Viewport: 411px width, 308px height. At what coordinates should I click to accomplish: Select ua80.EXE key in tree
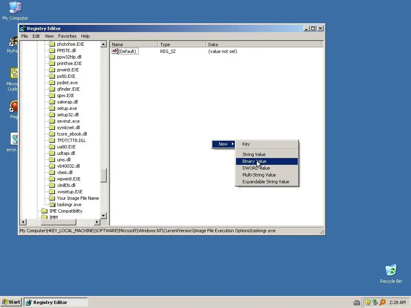pyautogui.click(x=66, y=147)
